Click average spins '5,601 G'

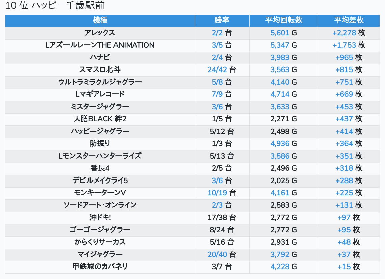pyautogui.click(x=284, y=33)
